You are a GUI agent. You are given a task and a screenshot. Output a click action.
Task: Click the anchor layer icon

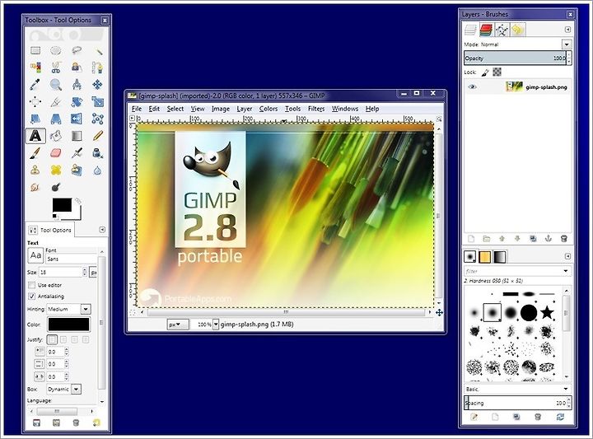pos(549,238)
